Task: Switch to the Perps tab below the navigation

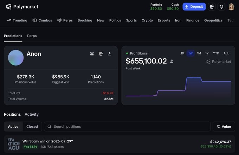Action: (x=32, y=36)
